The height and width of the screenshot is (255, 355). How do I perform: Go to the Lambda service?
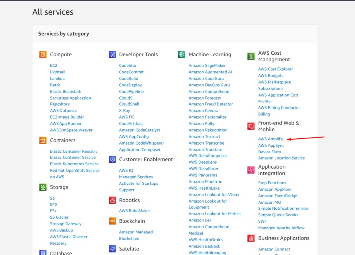(57, 79)
